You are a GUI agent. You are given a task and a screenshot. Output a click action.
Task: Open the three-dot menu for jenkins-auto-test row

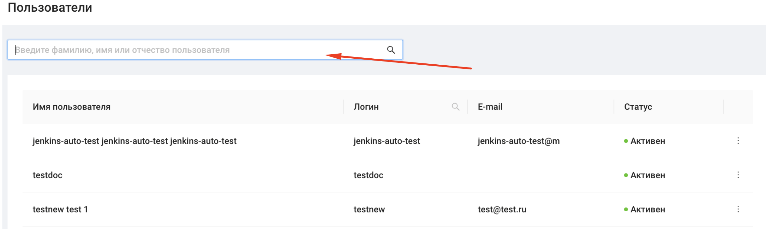point(738,141)
